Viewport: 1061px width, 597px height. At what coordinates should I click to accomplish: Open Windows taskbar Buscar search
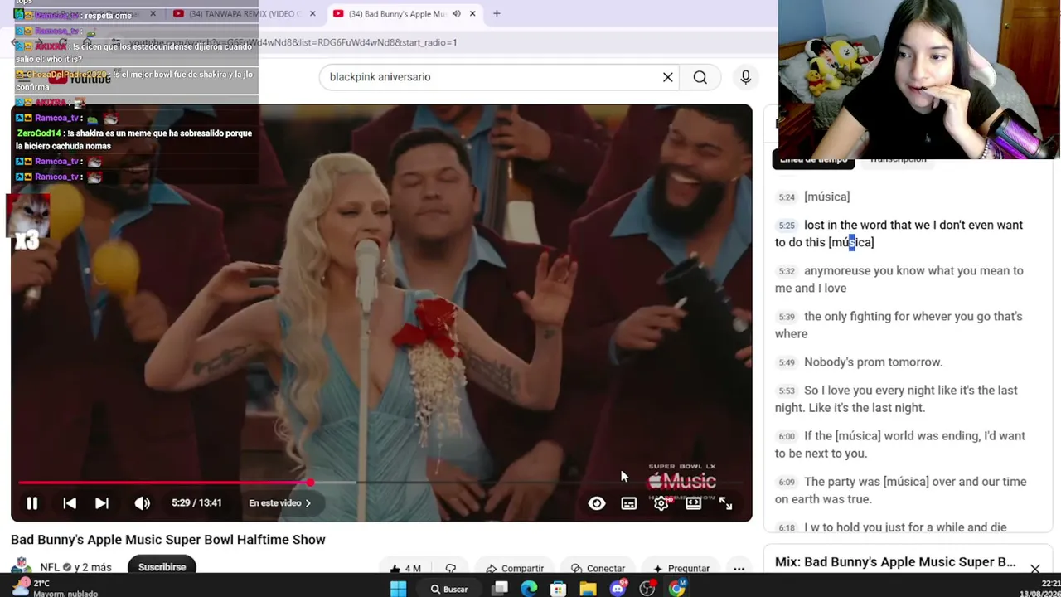[449, 589]
